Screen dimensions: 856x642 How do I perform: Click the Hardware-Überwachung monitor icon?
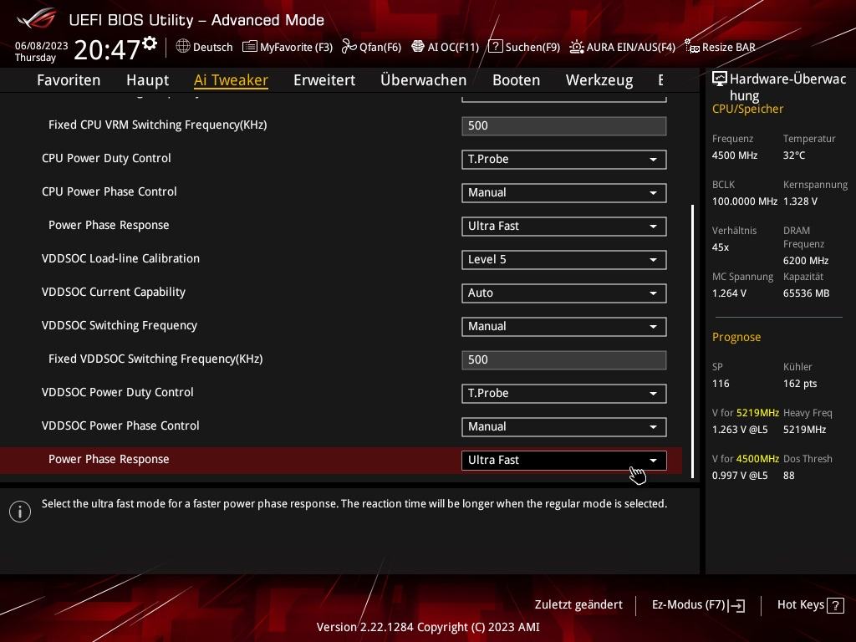pos(720,79)
